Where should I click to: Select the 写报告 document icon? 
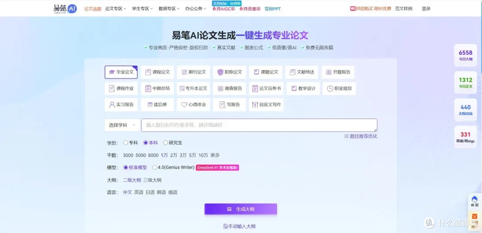click(222, 105)
